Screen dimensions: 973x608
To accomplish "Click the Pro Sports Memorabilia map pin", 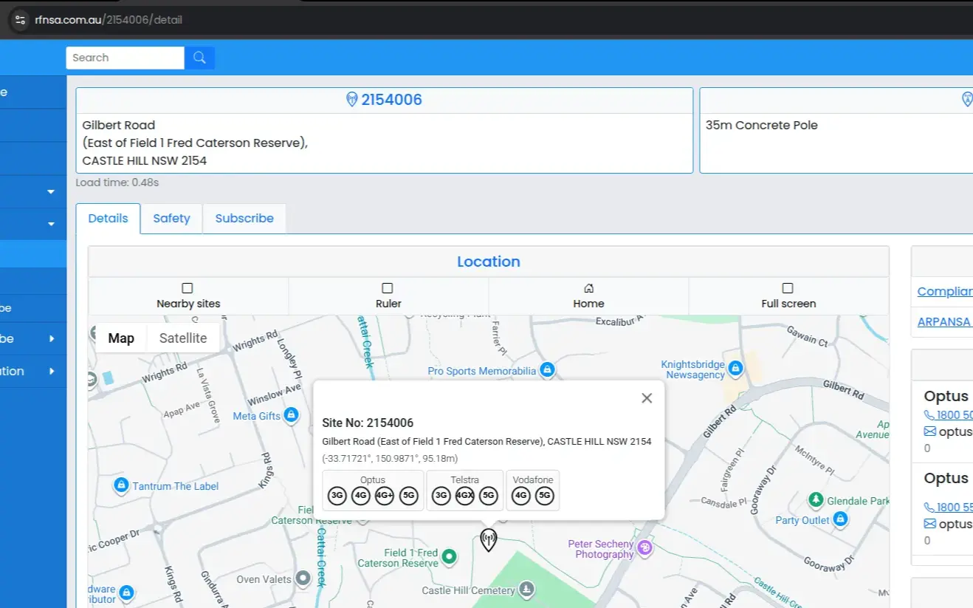I will coord(547,369).
